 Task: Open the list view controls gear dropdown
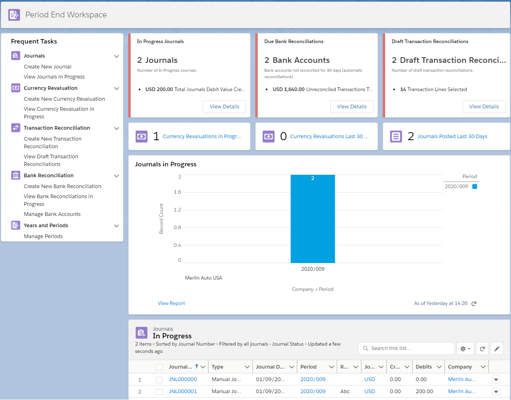(x=465, y=349)
